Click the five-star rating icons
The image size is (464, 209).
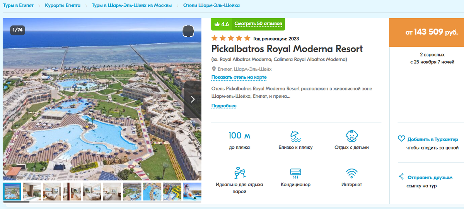(231, 38)
